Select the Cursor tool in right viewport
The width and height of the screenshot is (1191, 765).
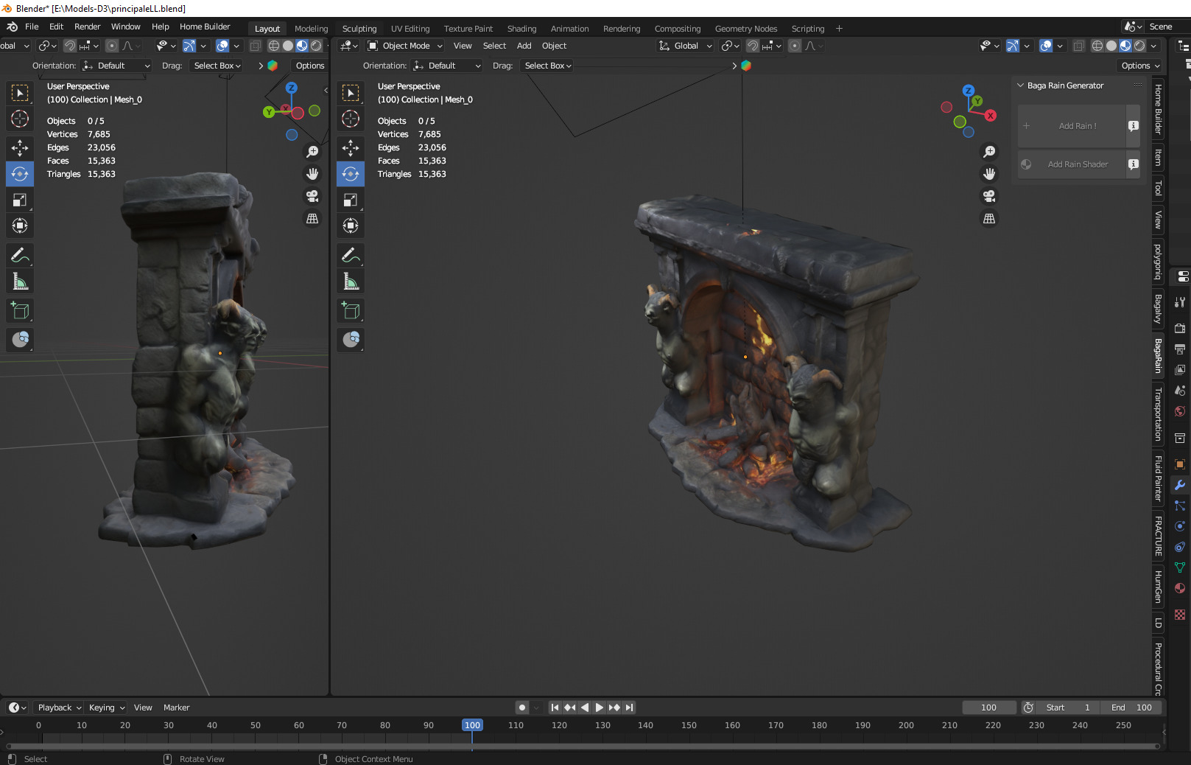coord(351,119)
